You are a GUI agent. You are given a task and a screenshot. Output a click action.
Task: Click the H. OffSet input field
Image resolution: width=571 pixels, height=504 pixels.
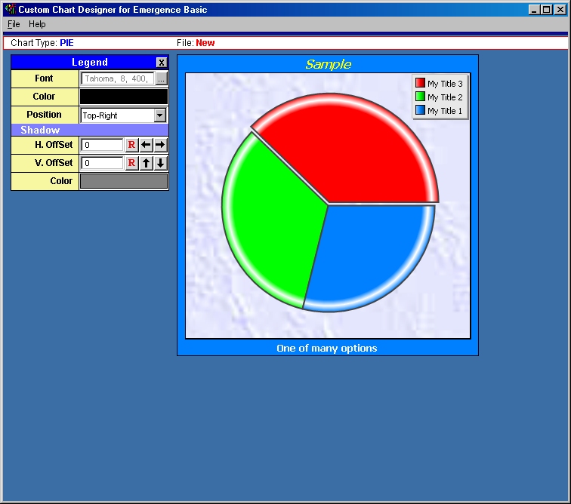[102, 145]
